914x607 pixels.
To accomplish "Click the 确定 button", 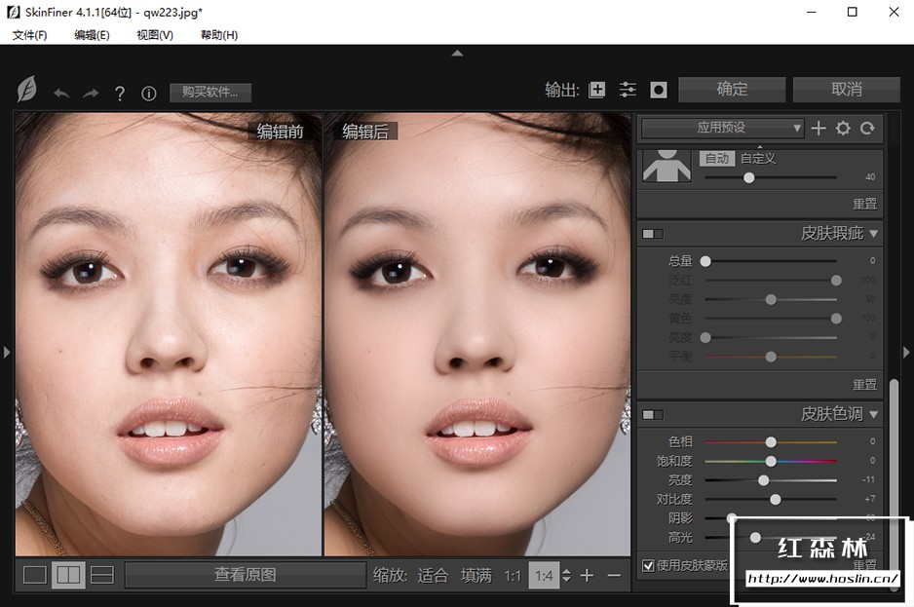I will (x=732, y=90).
